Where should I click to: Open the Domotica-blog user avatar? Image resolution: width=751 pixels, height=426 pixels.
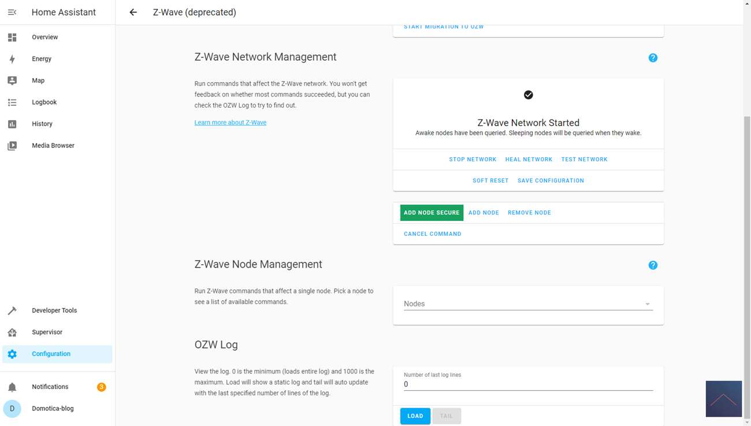click(12, 409)
